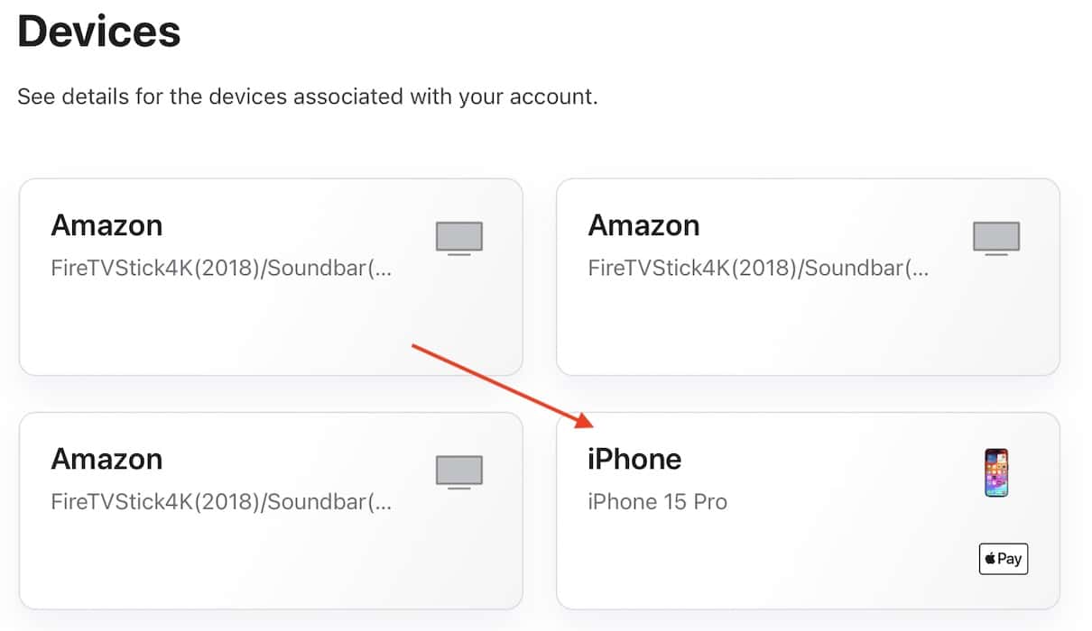Click the "See details for the devices" description

click(x=307, y=96)
